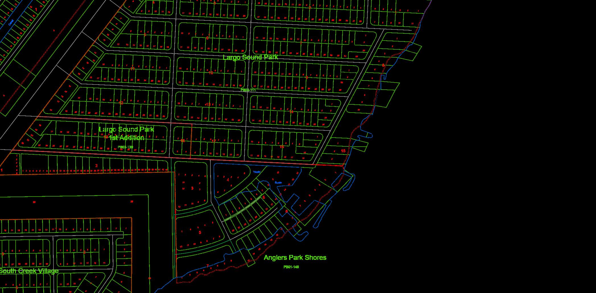Click the plat book reference PB03-139
596x293 pixels.
[125, 147]
